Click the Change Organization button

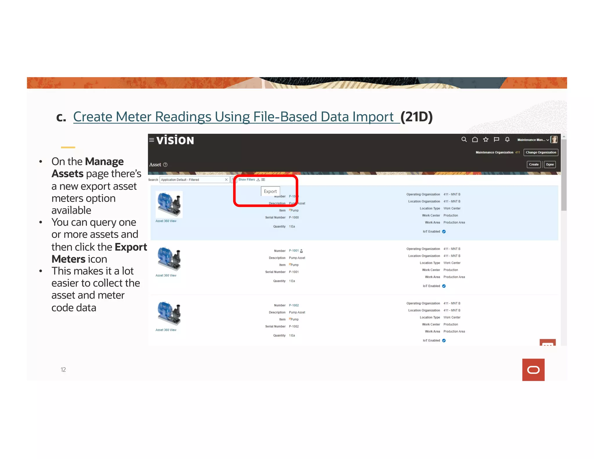541,152
